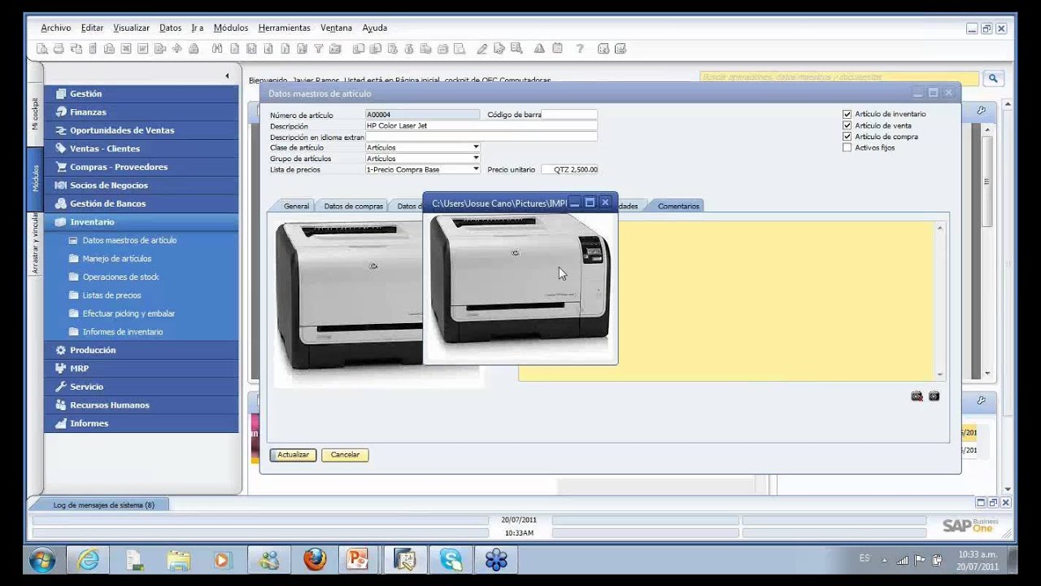Go to the next record

pos(285,49)
